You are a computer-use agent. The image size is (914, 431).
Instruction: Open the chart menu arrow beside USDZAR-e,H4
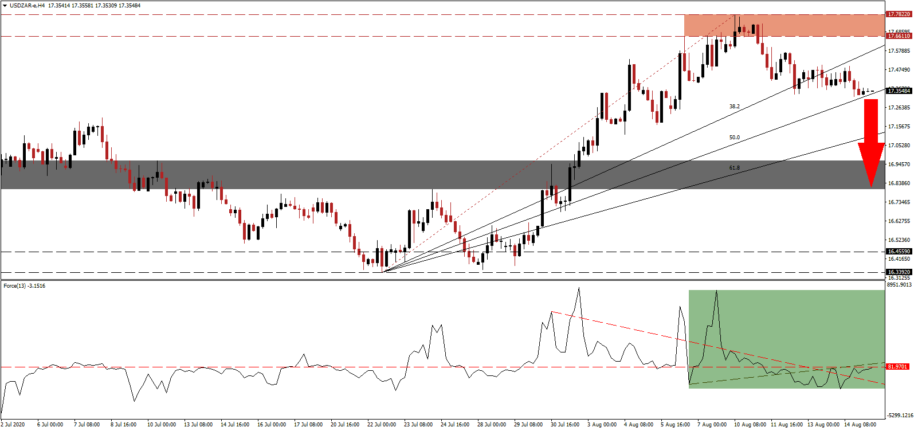(x=5, y=6)
